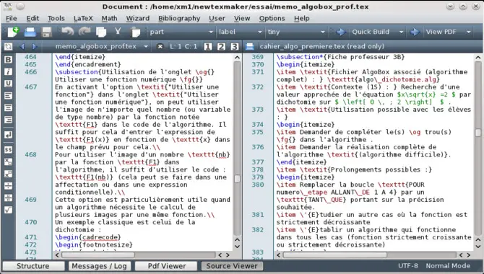Click the left editor's vertical scrollbar handle
This screenshot has height=274, width=484.
coord(237,179)
